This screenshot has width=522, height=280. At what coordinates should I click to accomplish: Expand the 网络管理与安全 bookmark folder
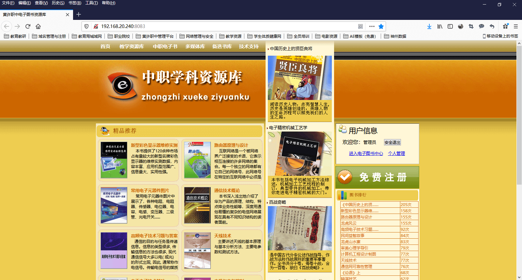(196, 36)
